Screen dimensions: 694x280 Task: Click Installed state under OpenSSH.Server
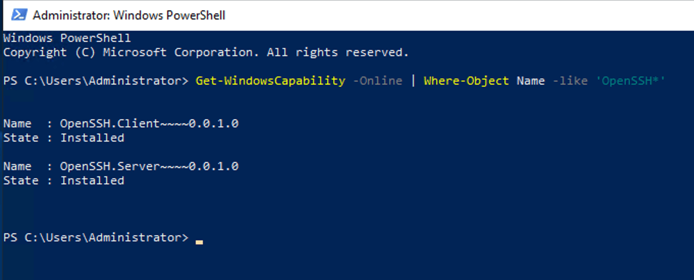pyautogui.click(x=92, y=181)
